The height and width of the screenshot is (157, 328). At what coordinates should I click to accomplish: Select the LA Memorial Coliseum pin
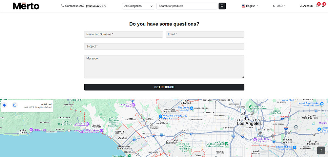pos(227,144)
